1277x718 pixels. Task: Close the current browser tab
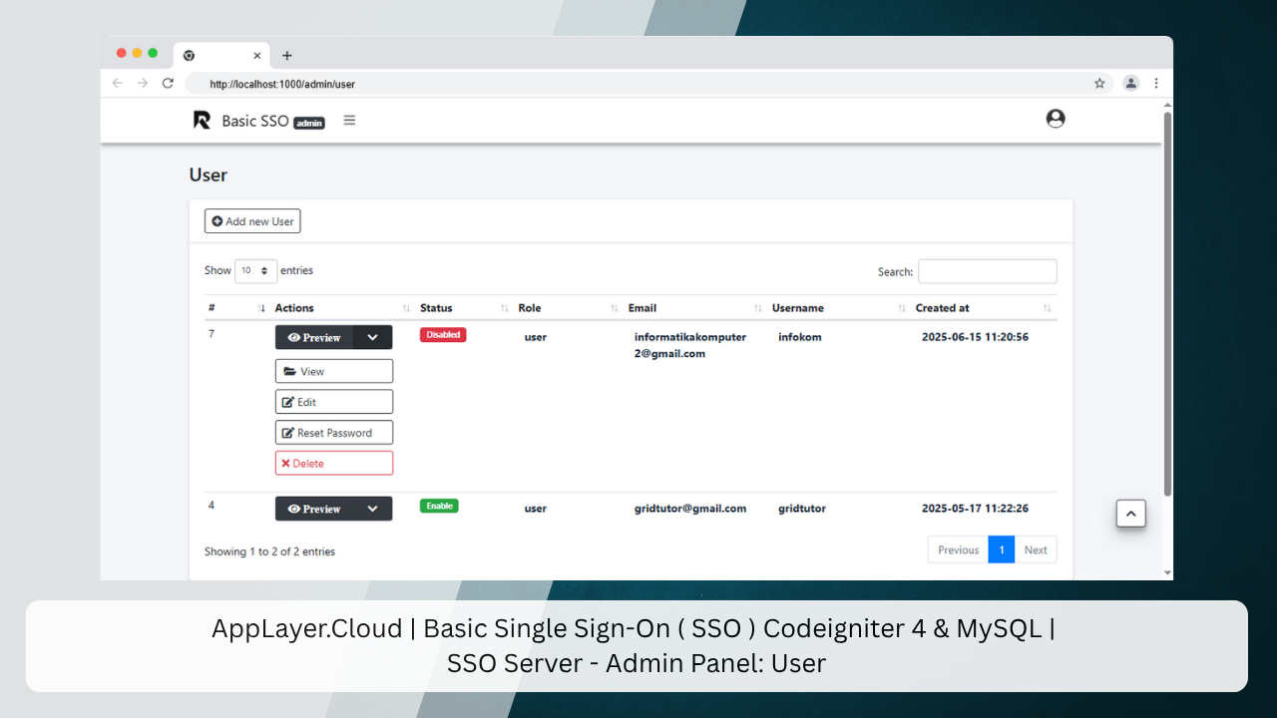pos(257,56)
